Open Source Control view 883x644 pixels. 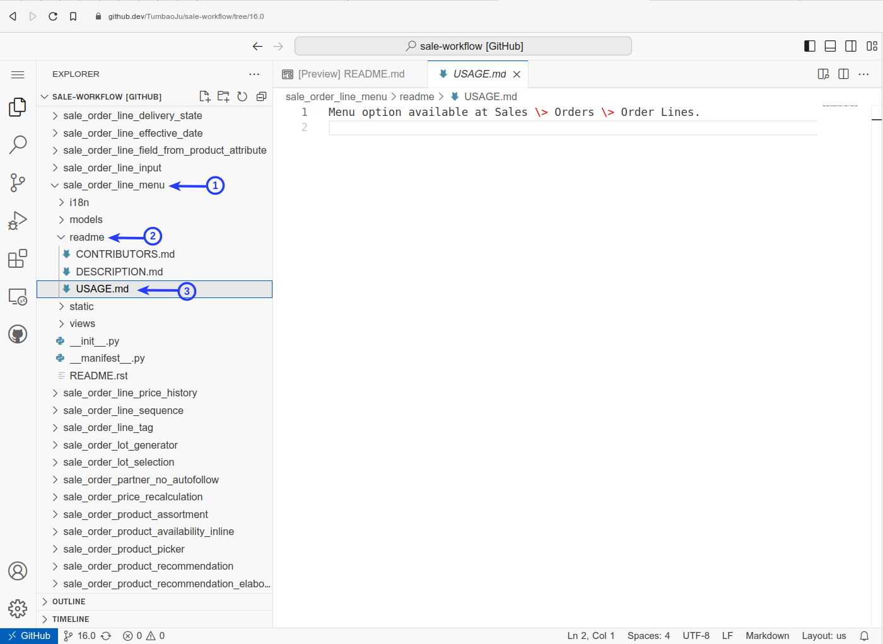click(x=18, y=183)
